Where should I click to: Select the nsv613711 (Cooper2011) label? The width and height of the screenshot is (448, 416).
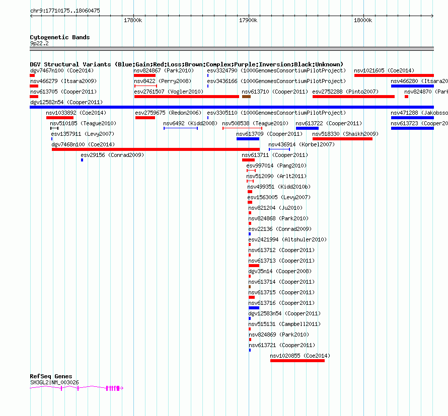click(275, 155)
